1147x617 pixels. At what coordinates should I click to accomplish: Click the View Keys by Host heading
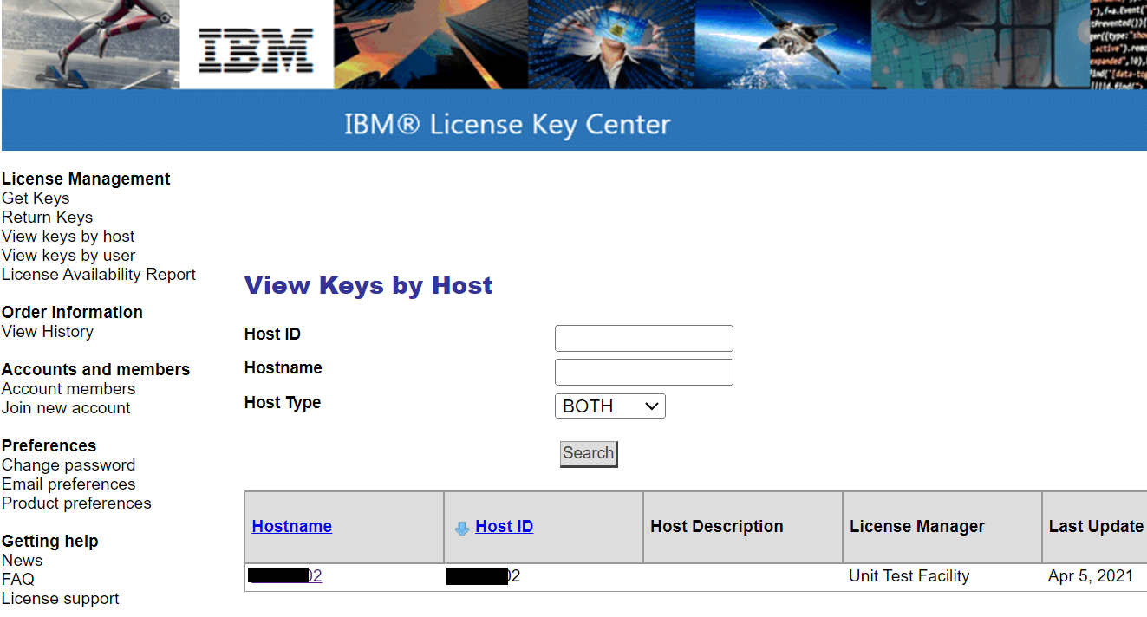pyautogui.click(x=368, y=286)
